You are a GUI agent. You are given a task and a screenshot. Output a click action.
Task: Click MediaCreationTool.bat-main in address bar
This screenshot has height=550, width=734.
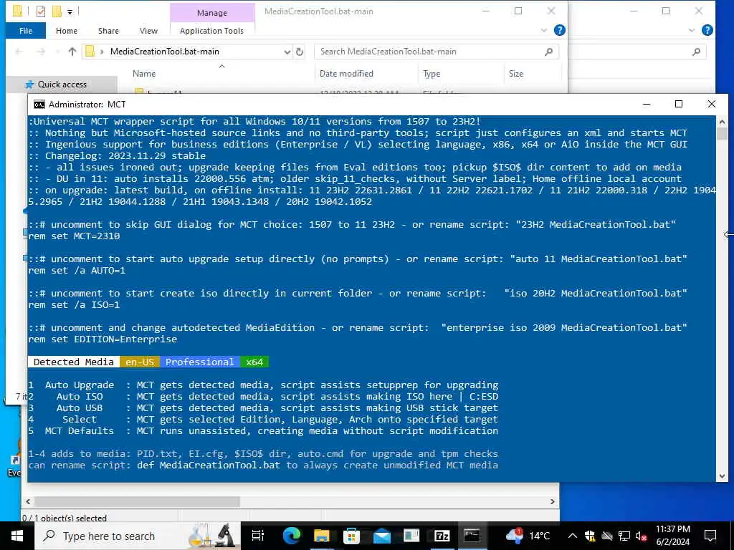point(165,52)
